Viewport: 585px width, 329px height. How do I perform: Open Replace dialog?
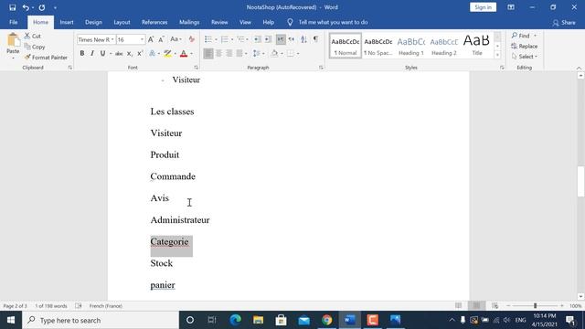tap(525, 46)
